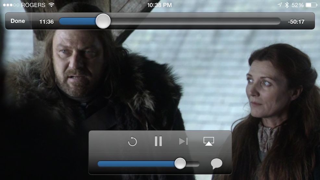Tap the 10:38 PM clock

pos(159,5)
